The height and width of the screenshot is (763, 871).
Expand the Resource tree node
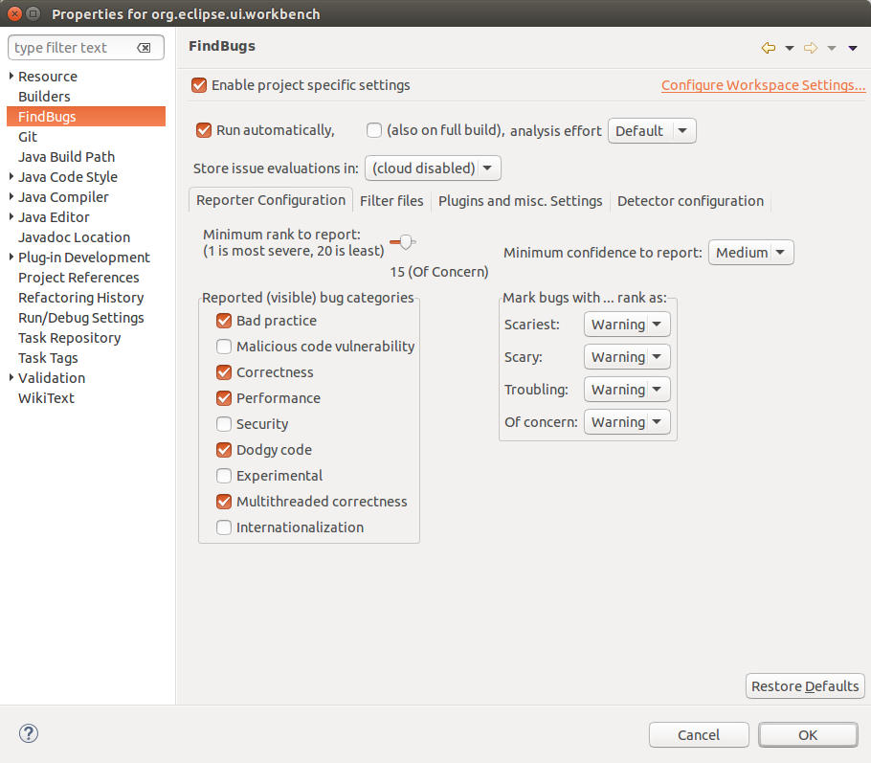(x=11, y=76)
